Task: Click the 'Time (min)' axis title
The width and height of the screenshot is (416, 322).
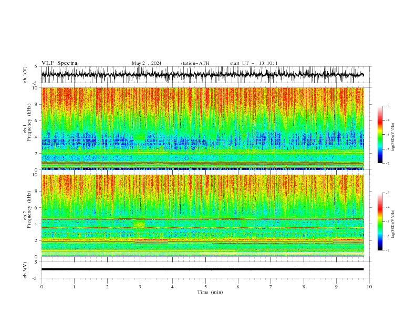Action: [210, 292]
